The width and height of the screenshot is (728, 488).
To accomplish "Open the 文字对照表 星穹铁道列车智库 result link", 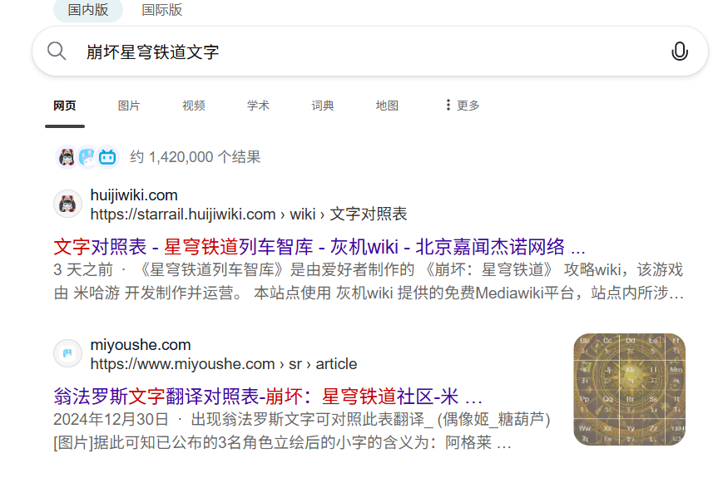I will [x=319, y=247].
